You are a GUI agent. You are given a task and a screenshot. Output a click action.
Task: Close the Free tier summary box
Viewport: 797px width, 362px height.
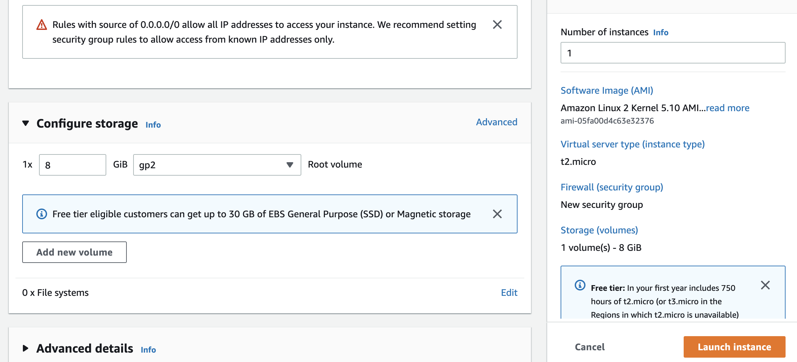tap(765, 285)
